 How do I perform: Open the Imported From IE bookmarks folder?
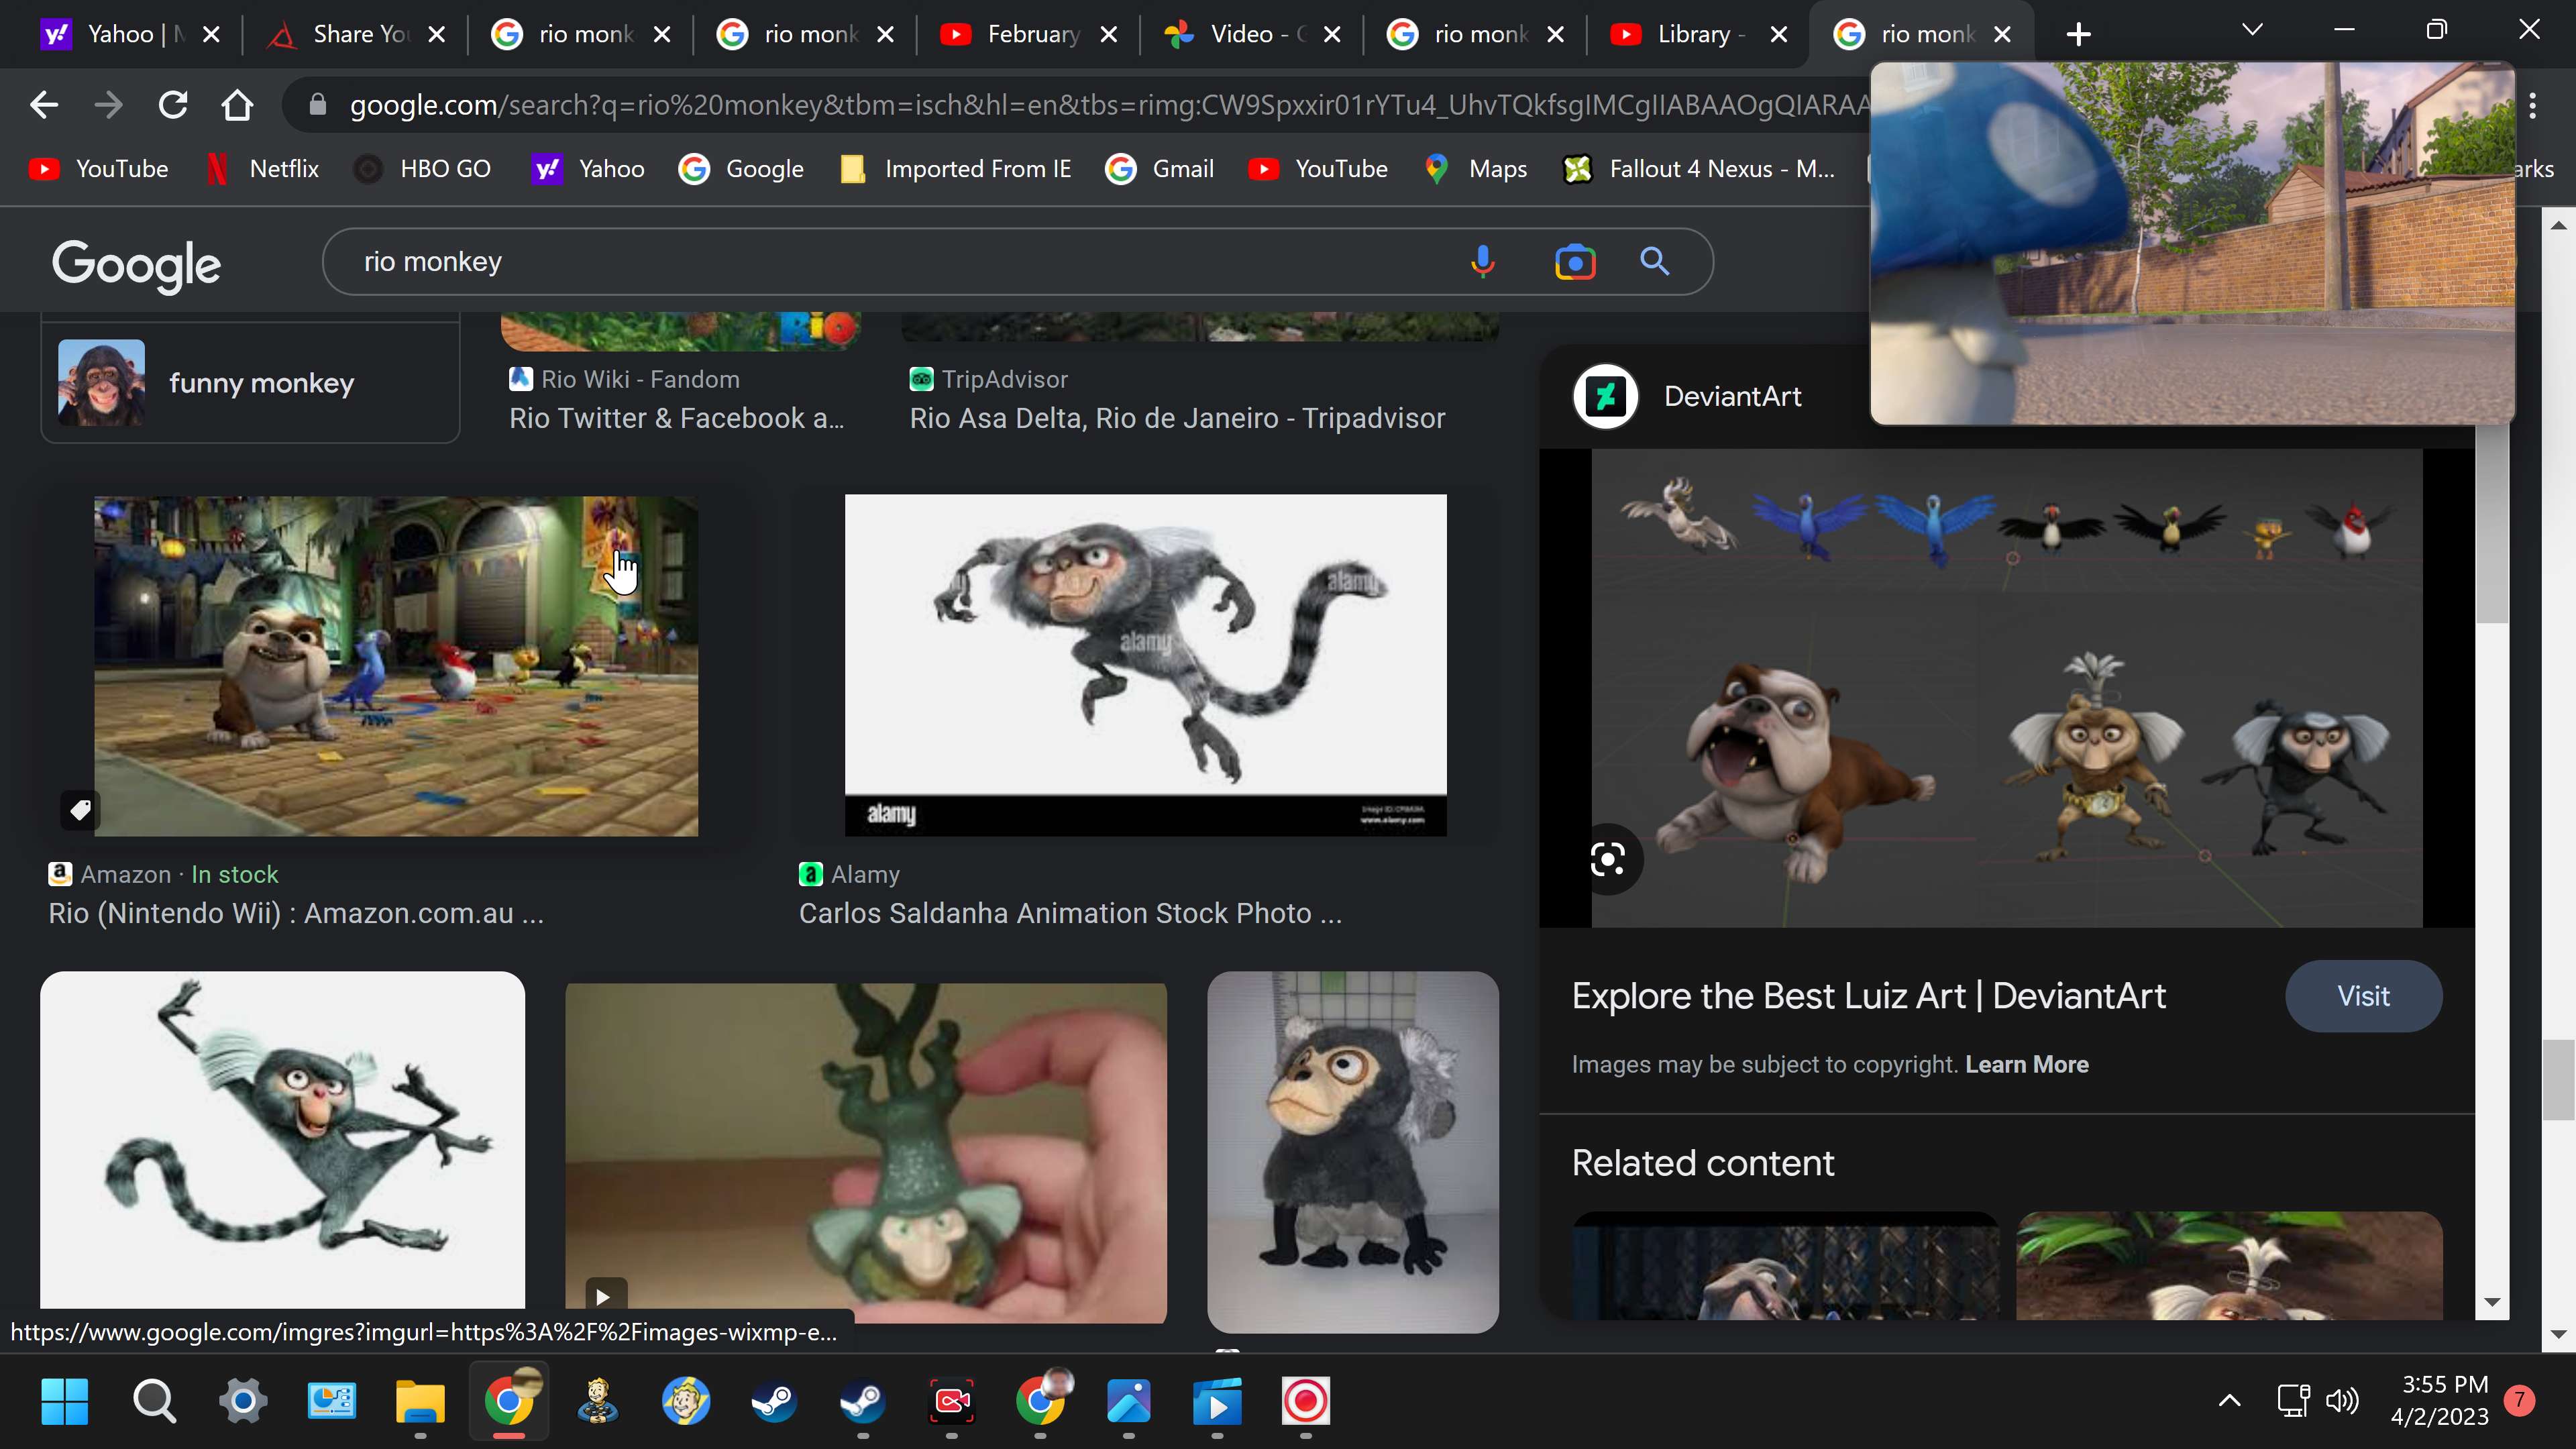click(956, 169)
